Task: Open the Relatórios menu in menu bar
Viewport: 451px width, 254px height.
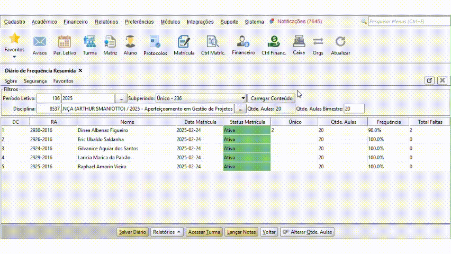Action: coord(106,22)
